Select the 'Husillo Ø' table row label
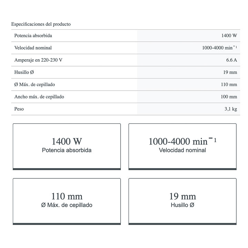 (x=24, y=72)
